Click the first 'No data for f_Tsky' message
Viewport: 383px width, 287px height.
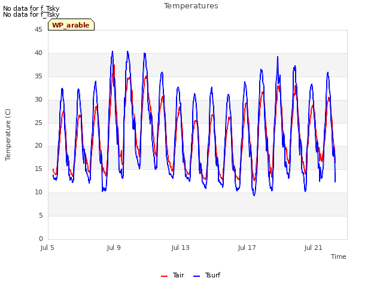pyautogui.click(x=31, y=8)
